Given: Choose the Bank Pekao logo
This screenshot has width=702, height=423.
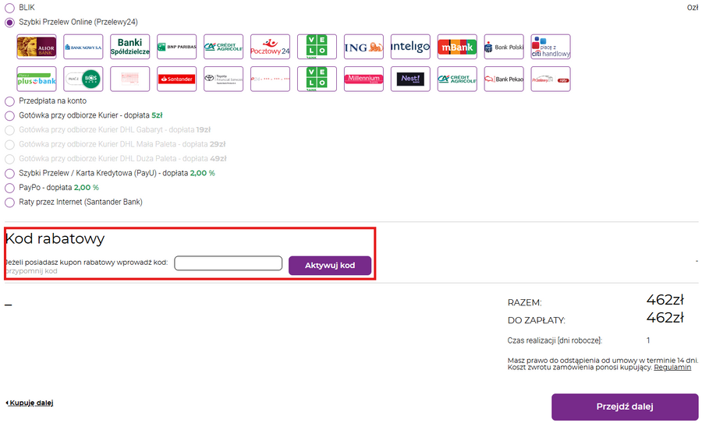Looking at the screenshot, I should pos(504,79).
